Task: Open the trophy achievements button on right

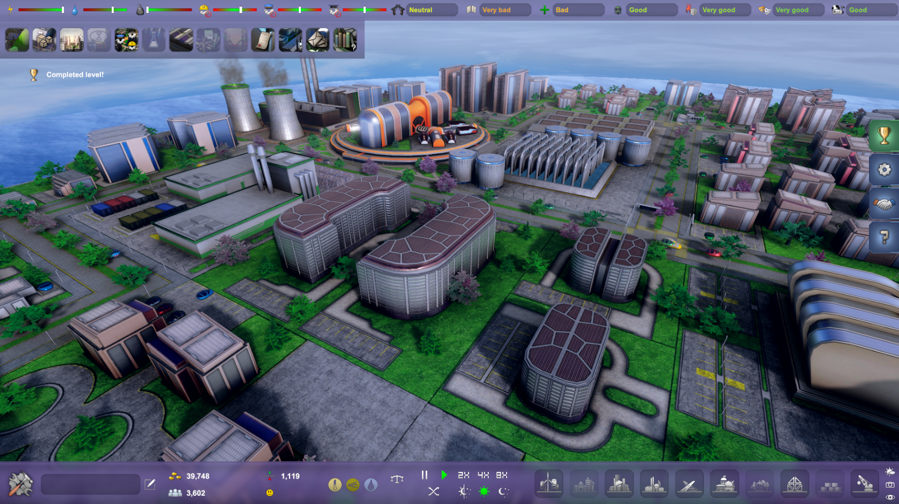Action: [x=884, y=135]
